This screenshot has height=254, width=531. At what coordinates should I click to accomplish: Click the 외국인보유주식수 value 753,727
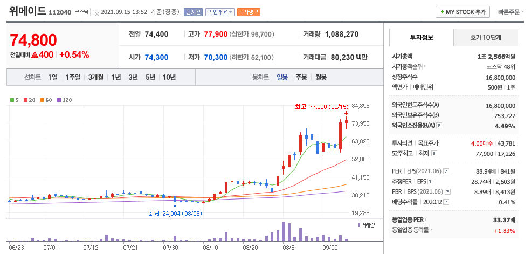click(505, 116)
